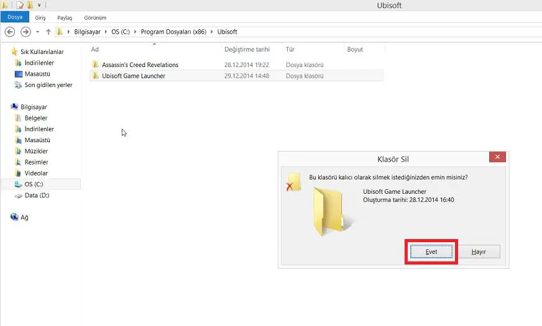Viewport: 542px width, 326px height.
Task: Click large folder thumbnail in dialog
Action: (334, 212)
